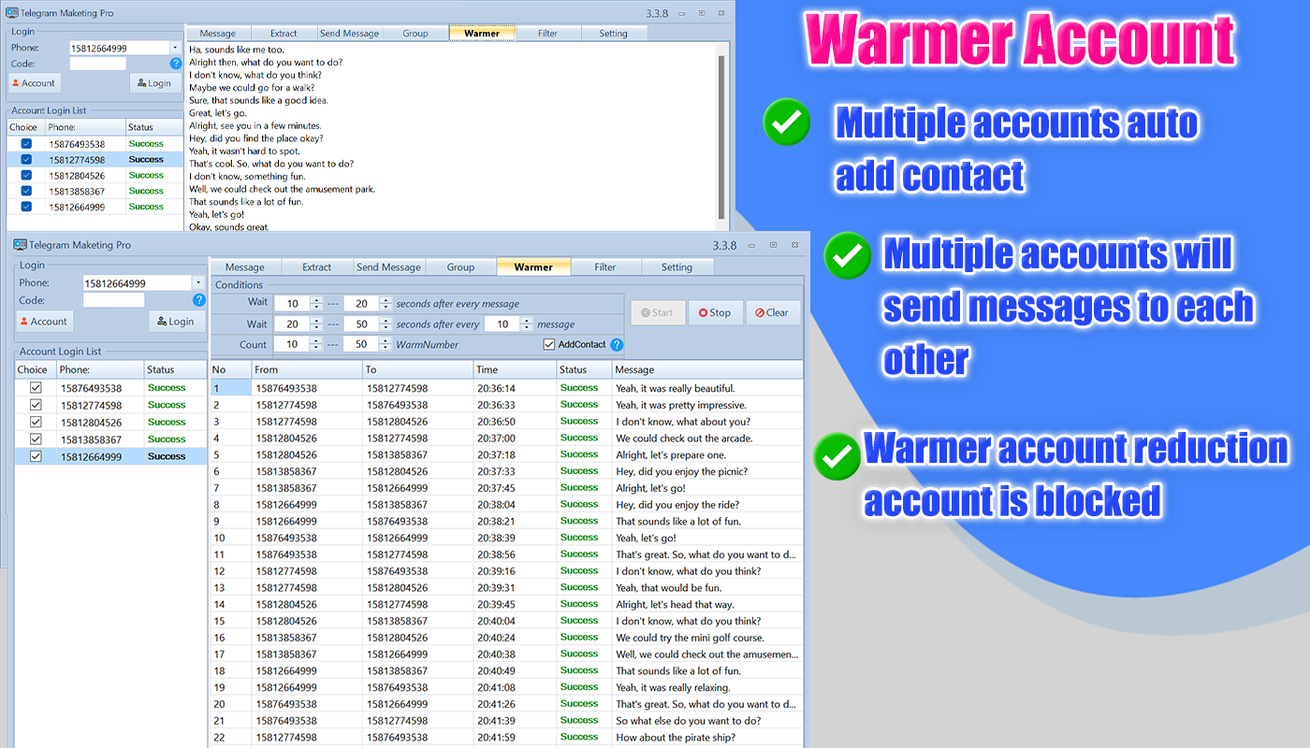Toggle the AddContact checkbox

tap(549, 345)
